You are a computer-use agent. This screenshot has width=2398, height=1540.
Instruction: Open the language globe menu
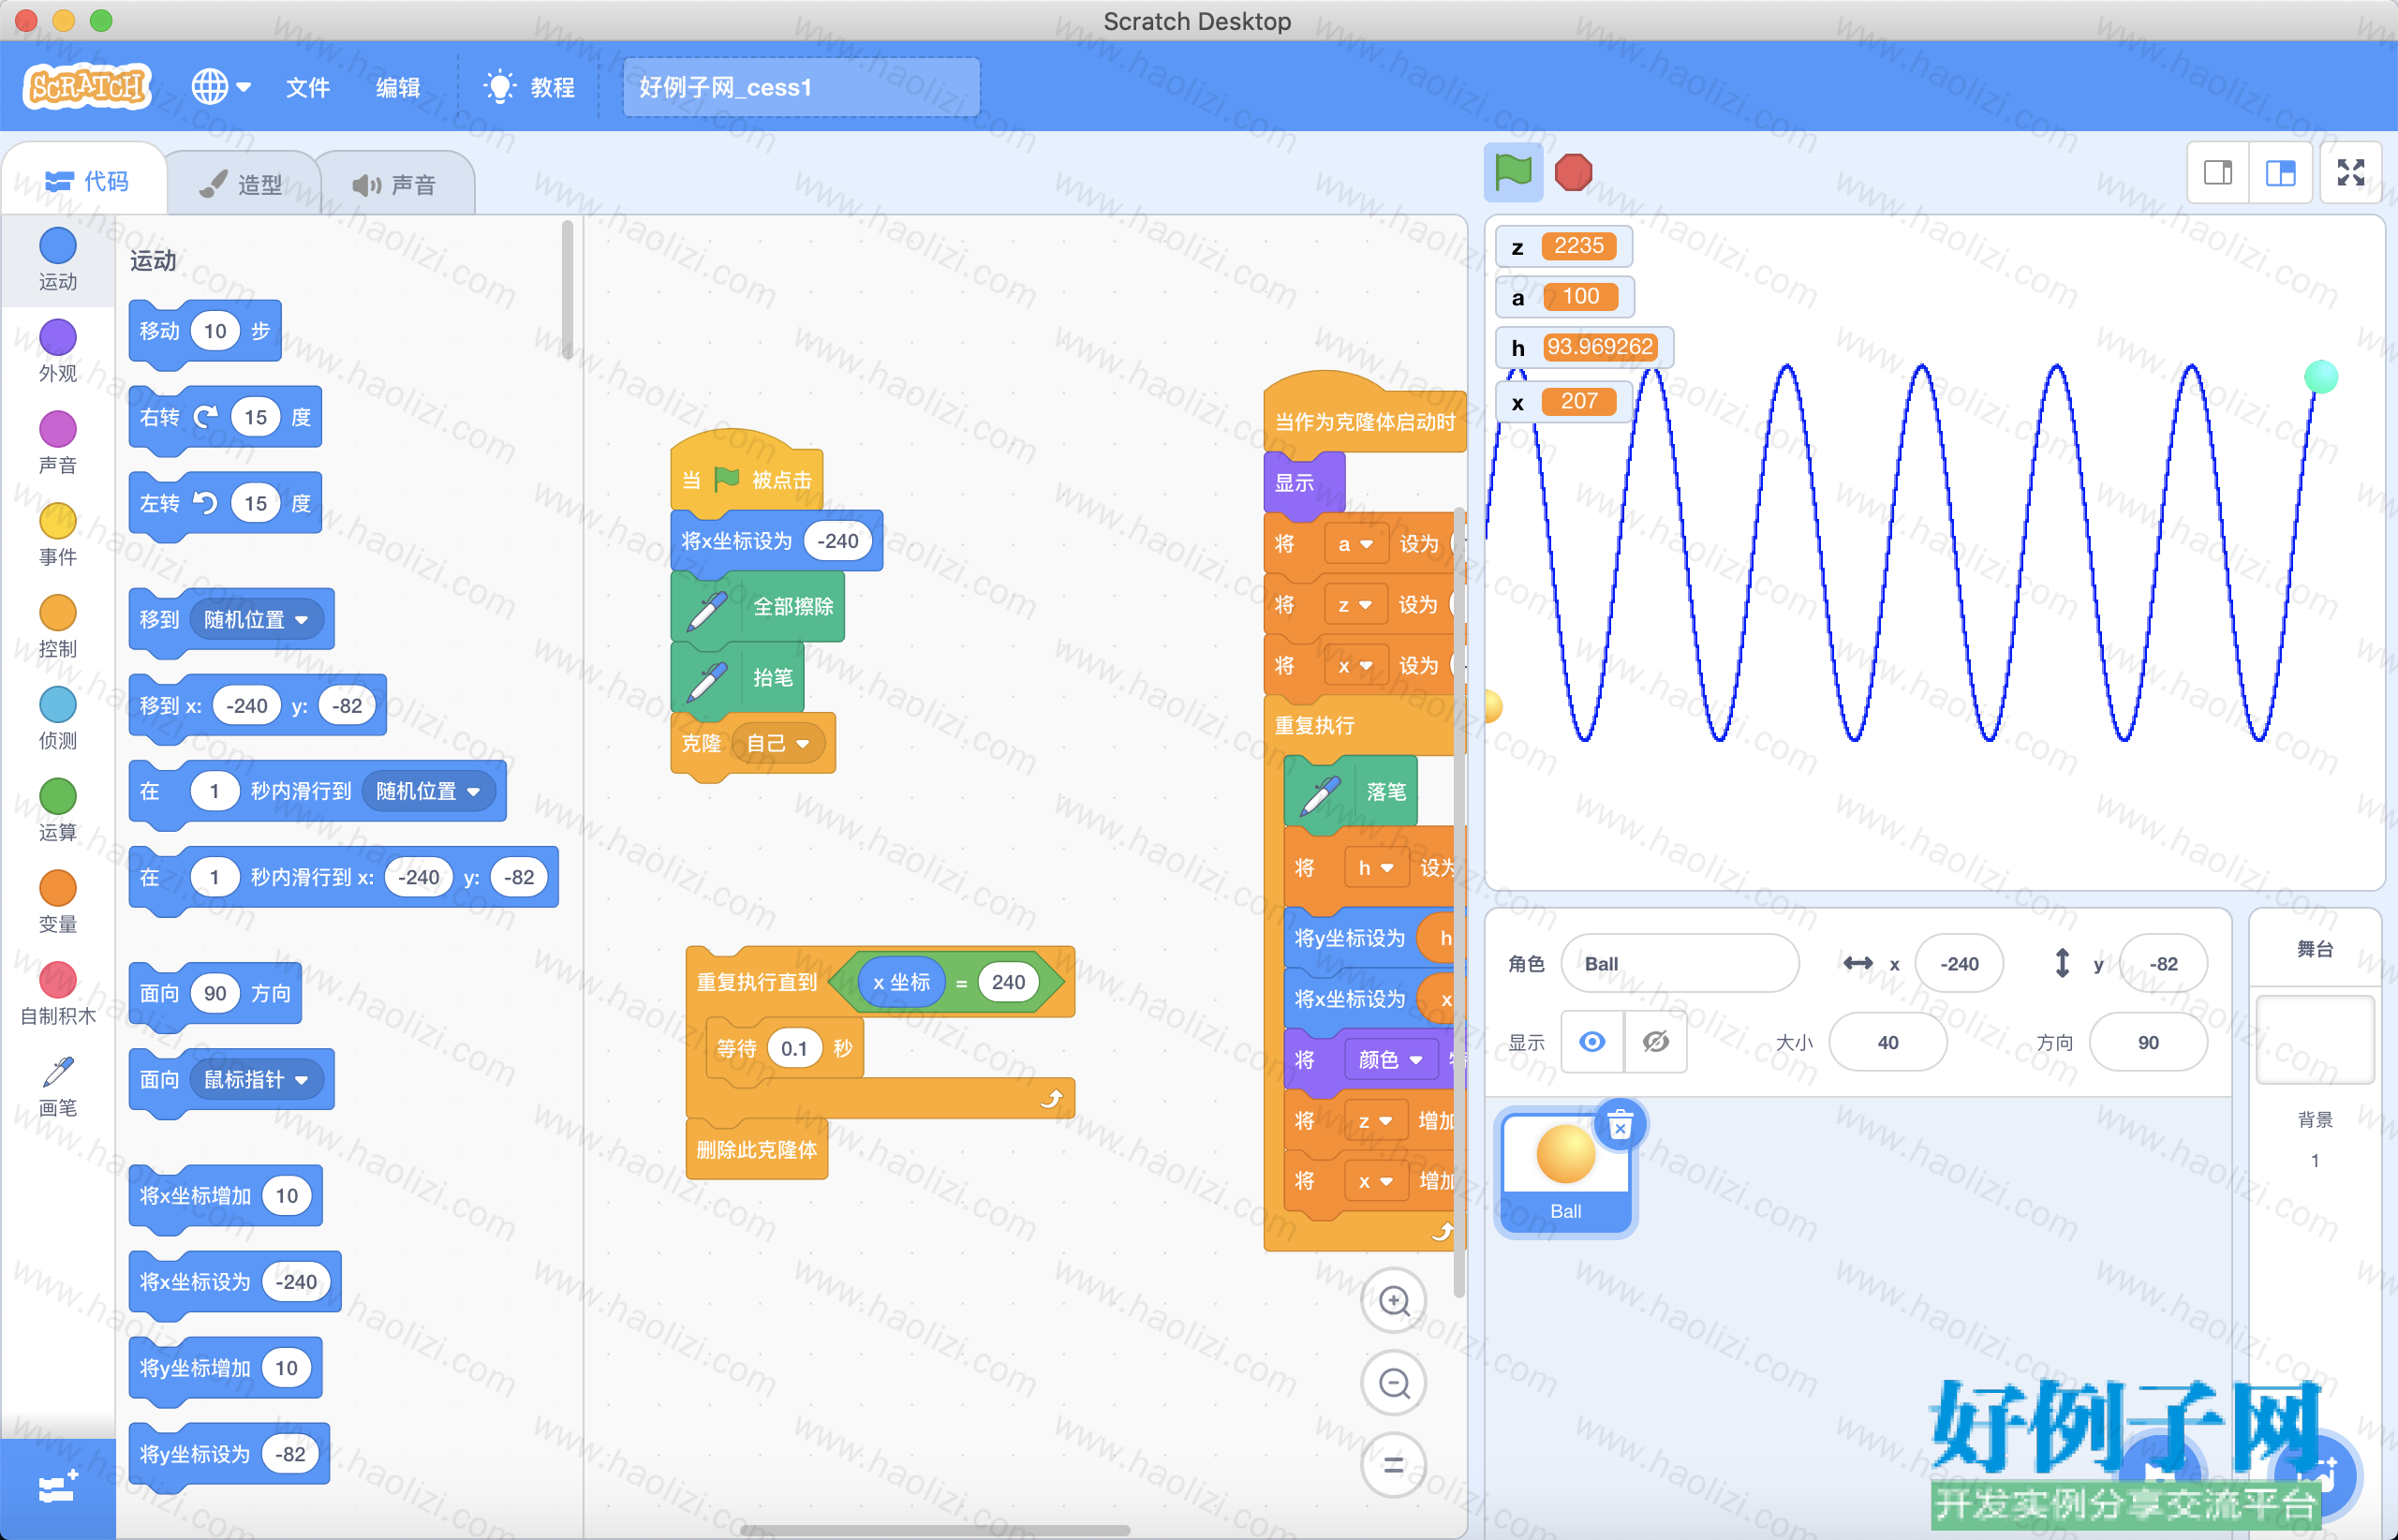click(220, 87)
